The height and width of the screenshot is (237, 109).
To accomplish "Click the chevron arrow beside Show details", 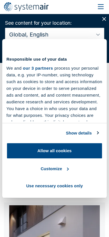I will point(98,133).
